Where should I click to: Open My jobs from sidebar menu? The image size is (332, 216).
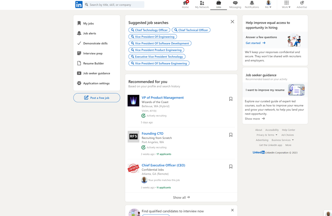pyautogui.click(x=88, y=23)
